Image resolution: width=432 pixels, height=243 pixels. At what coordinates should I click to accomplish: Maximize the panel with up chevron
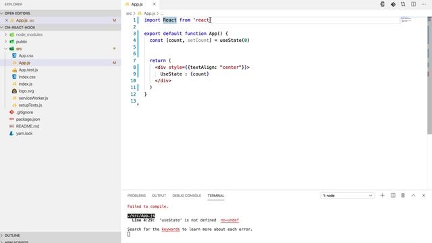[x=414, y=195]
